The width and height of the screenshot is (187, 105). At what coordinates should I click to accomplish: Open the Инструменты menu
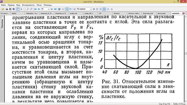[x=28, y=5]
